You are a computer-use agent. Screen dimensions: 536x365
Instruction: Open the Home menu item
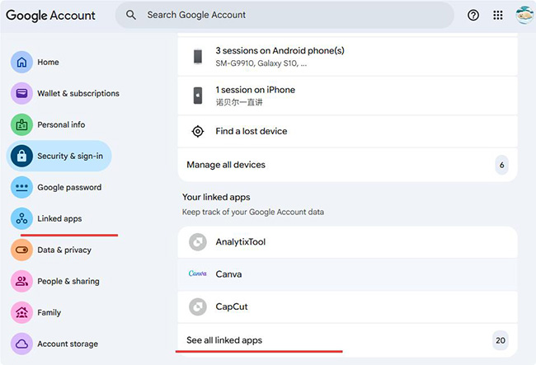pyautogui.click(x=48, y=62)
